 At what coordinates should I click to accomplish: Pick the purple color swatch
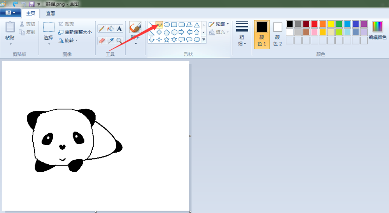pyautogui.click(x=364, y=24)
